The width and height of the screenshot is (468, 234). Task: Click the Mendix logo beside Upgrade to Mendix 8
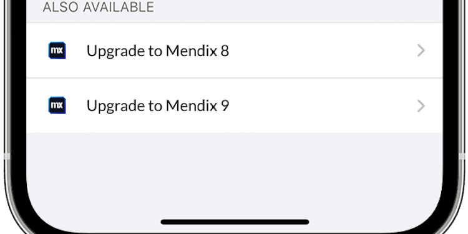click(57, 51)
